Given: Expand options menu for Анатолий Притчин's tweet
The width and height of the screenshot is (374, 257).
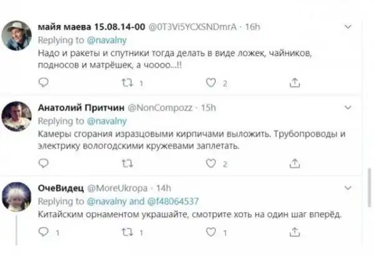Looking at the screenshot, I should click(x=352, y=107).
